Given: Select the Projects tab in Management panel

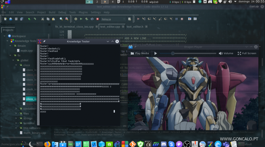Looking at the screenshot, I should (8, 30).
